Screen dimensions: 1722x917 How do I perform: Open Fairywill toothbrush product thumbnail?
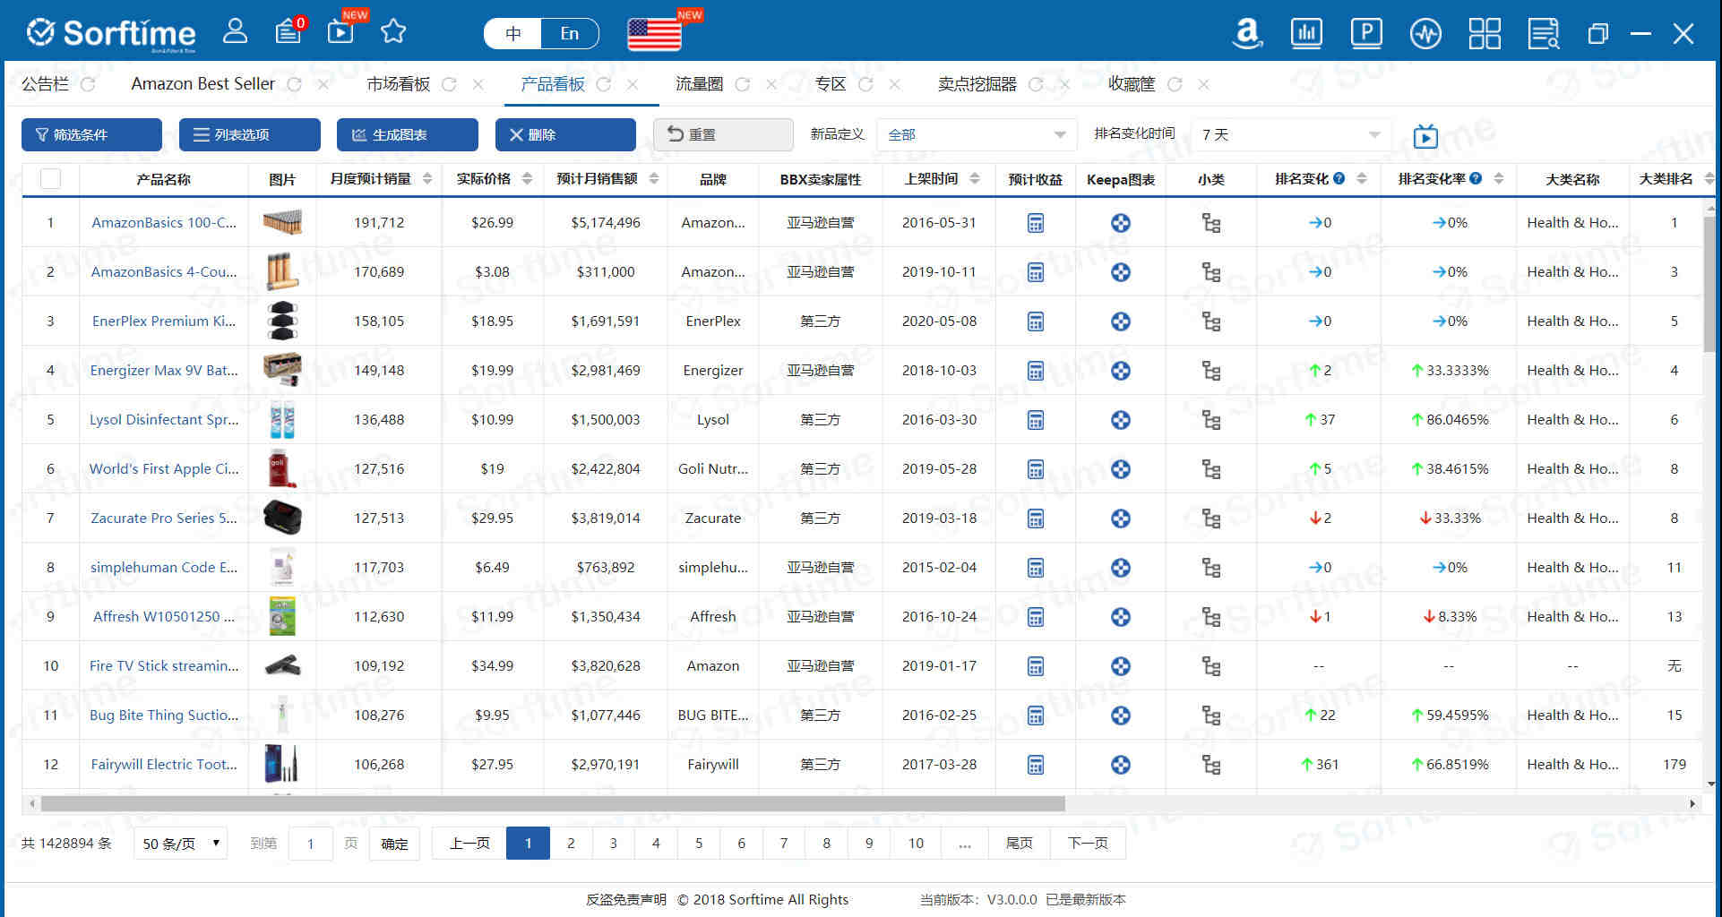(281, 764)
